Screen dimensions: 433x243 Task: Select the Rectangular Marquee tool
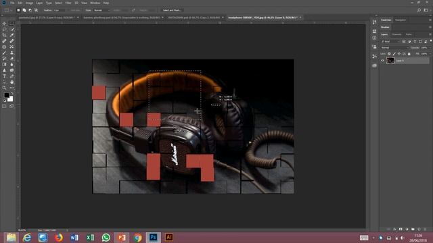click(12, 24)
